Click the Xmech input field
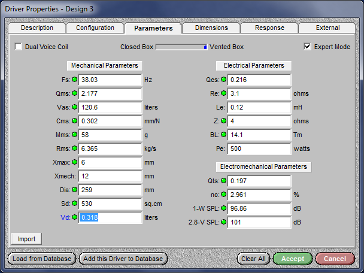Screen dimensions: 364x273 [x=110, y=176]
